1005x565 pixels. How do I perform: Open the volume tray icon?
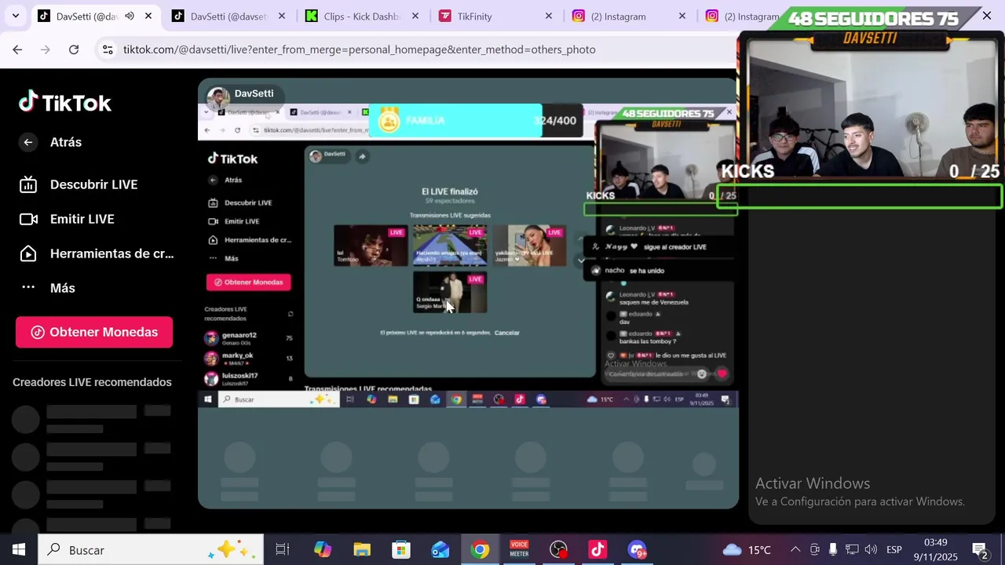(871, 549)
